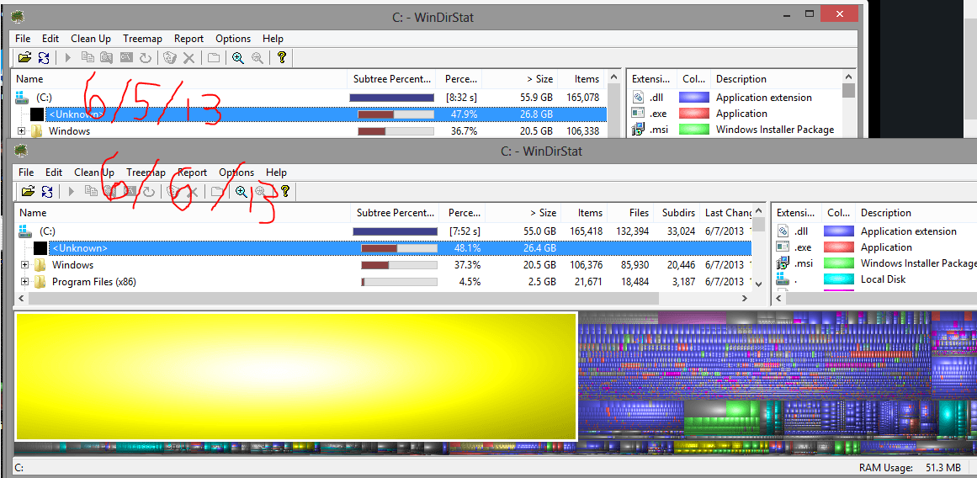The image size is (977, 478).
Task: Sort by Files column in front window
Action: 630,213
